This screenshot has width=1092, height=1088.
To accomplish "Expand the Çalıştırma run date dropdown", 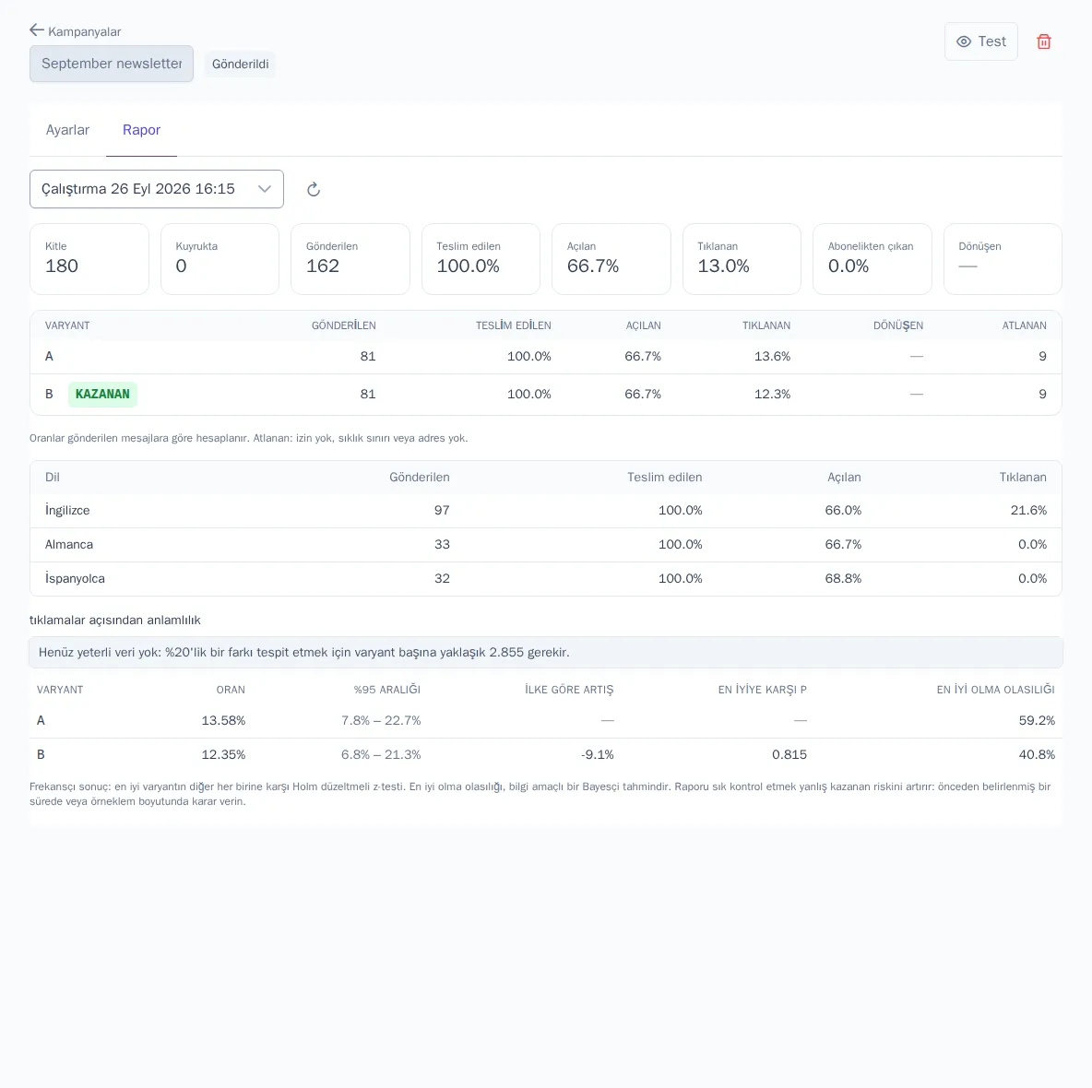I will (x=157, y=189).
